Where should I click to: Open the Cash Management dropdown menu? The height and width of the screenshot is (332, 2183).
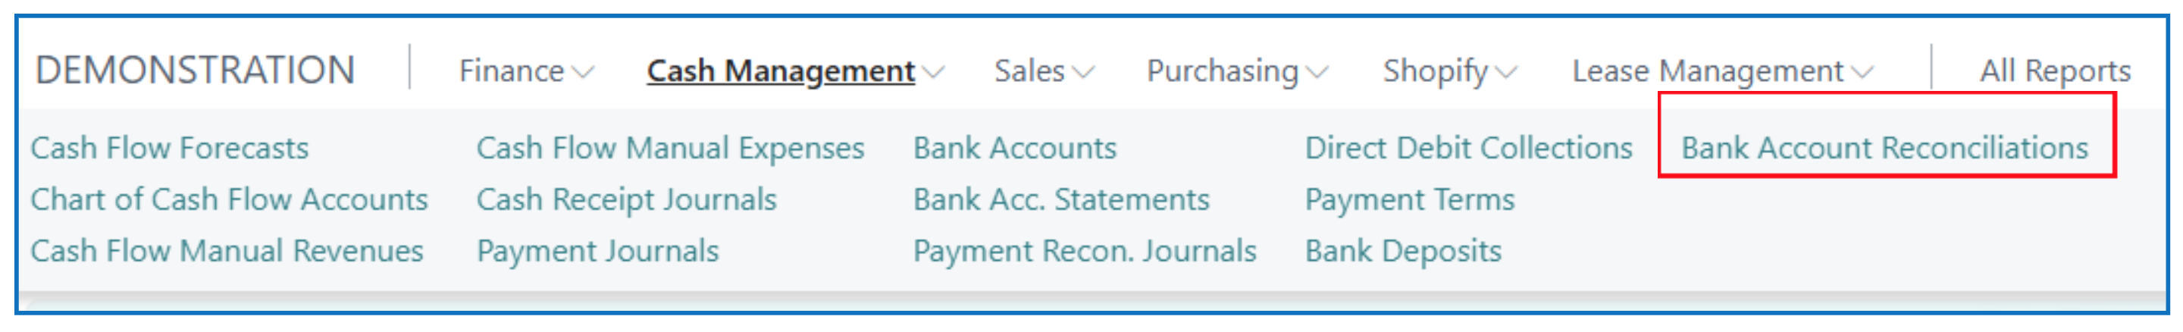click(794, 71)
